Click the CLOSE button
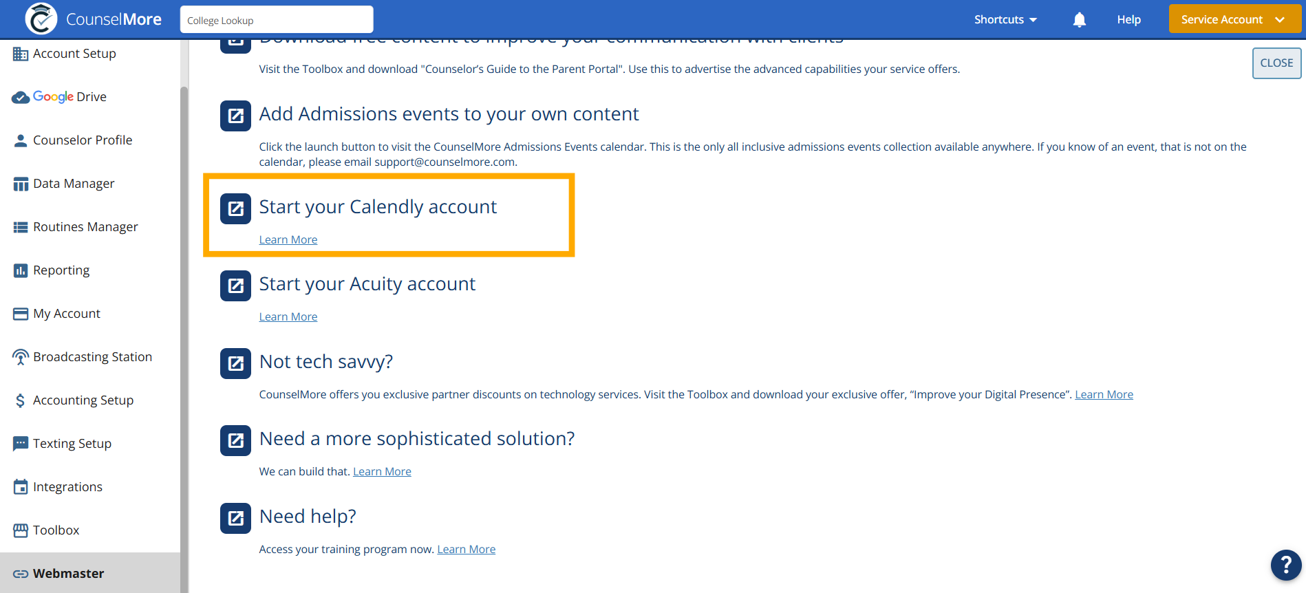 tap(1276, 63)
